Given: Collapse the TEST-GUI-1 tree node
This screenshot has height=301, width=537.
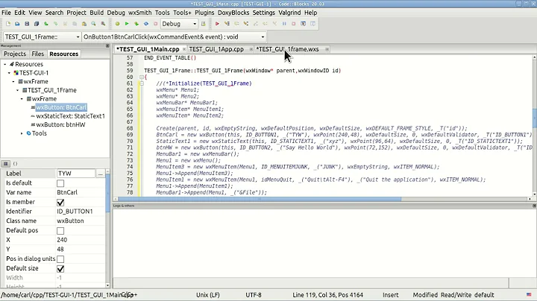Looking at the screenshot, I should click(9, 73).
